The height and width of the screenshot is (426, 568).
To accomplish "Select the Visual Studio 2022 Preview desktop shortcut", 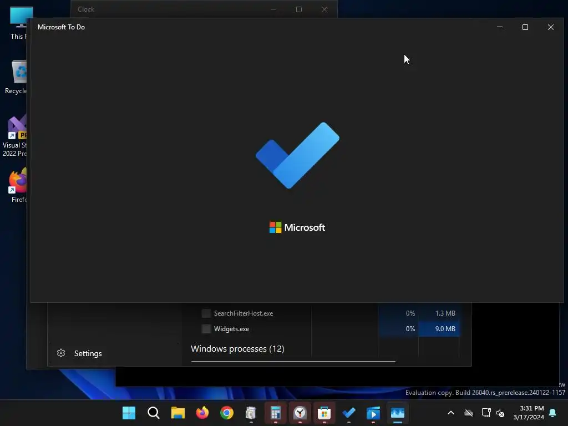I will pos(14,136).
